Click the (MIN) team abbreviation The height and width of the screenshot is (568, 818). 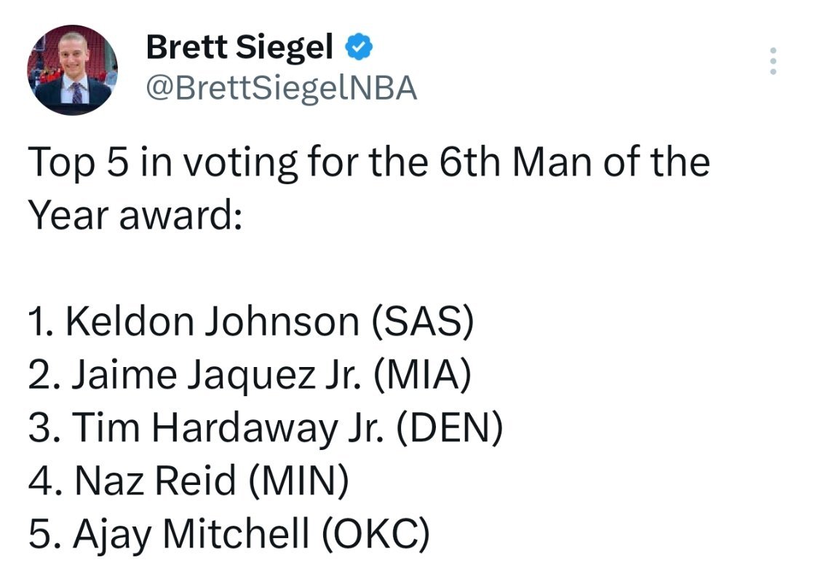(x=298, y=482)
